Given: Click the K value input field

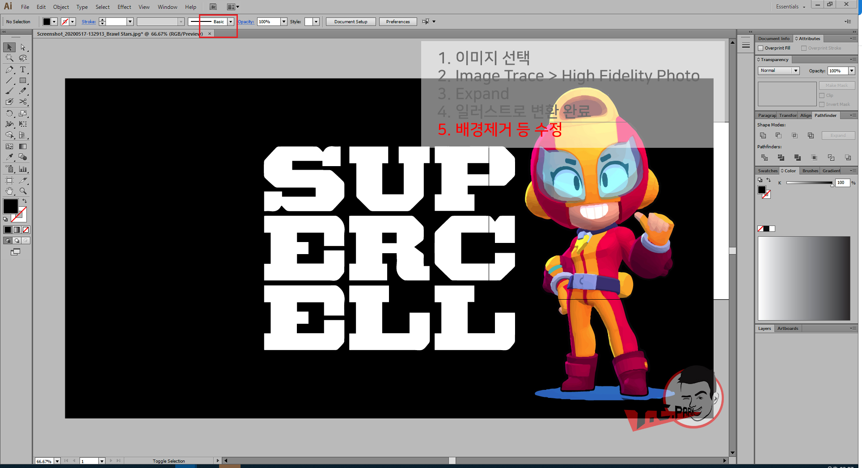Looking at the screenshot, I should [842, 183].
